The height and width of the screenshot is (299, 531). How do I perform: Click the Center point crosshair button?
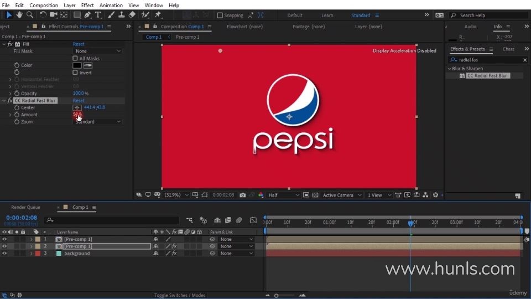(77, 107)
